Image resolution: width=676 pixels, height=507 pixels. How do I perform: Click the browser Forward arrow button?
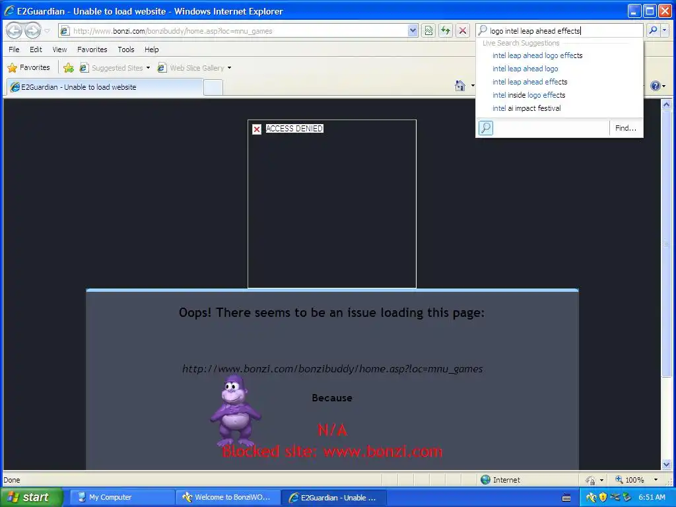32,30
